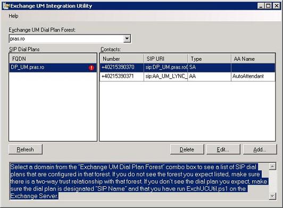Select the contact row +40215390370

(187, 68)
